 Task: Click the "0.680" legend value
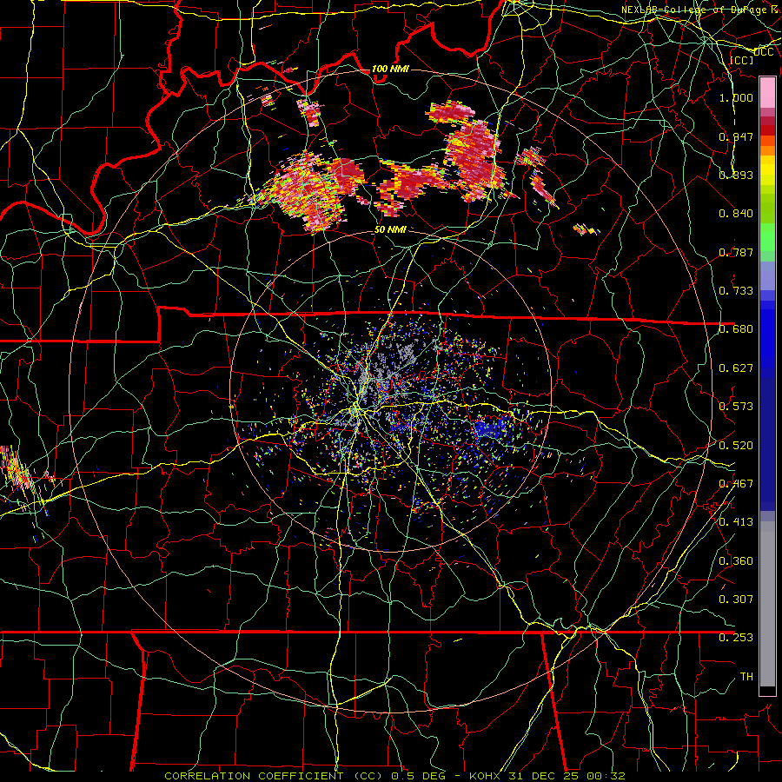pyautogui.click(x=736, y=329)
